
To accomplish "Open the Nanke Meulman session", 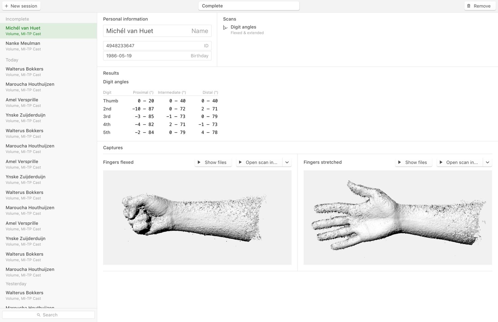I will pos(48,46).
